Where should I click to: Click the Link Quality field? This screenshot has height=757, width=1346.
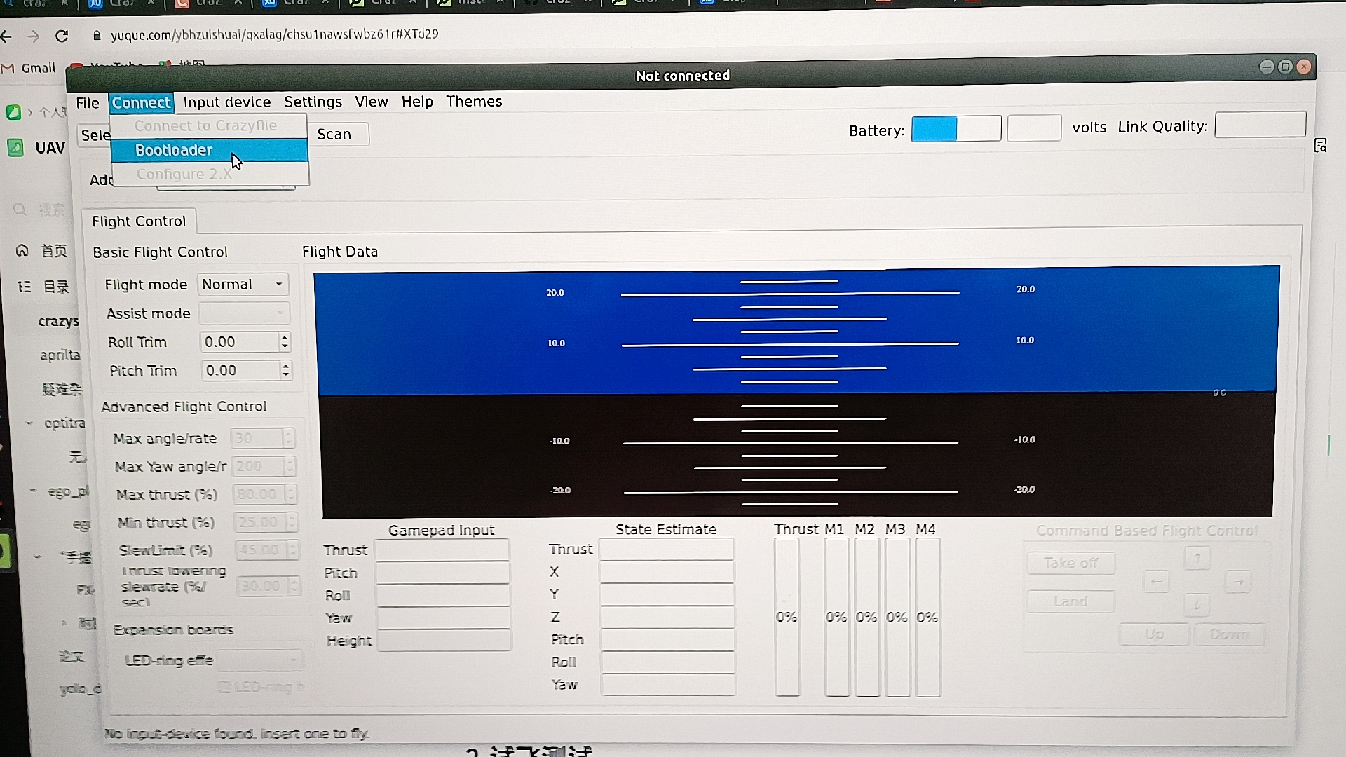pyautogui.click(x=1259, y=125)
